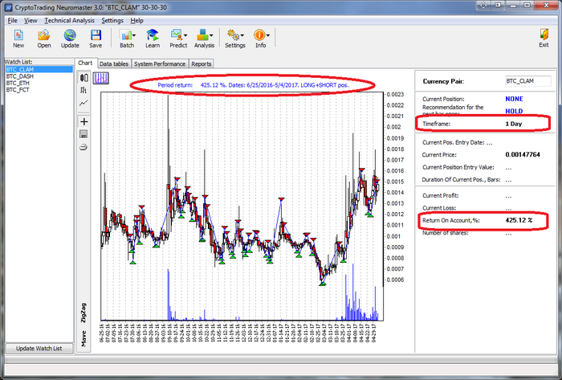Open a file with the Open icon

[43, 35]
